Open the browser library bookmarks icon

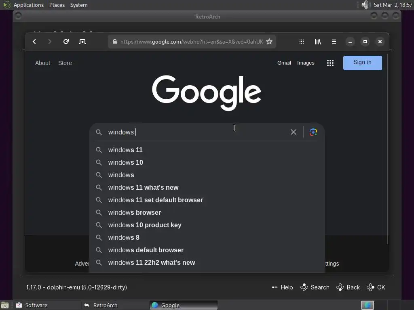pos(318,42)
